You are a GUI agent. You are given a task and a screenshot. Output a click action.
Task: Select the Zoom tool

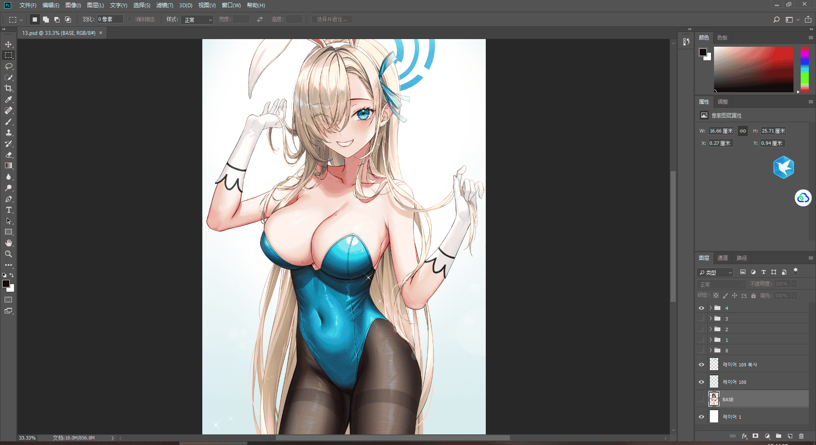8,254
